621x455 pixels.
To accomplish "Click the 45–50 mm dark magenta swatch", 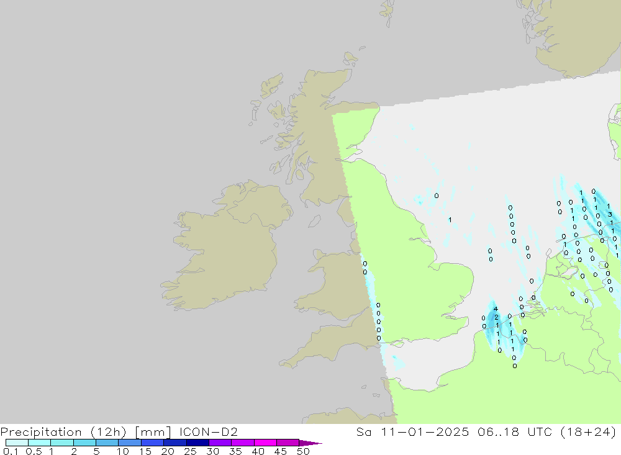I will 288,443.
